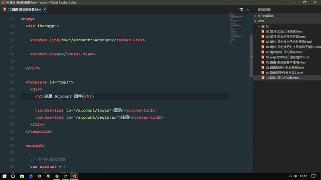
Task: Click the script tag on line 31
Action: (x=35, y=145)
